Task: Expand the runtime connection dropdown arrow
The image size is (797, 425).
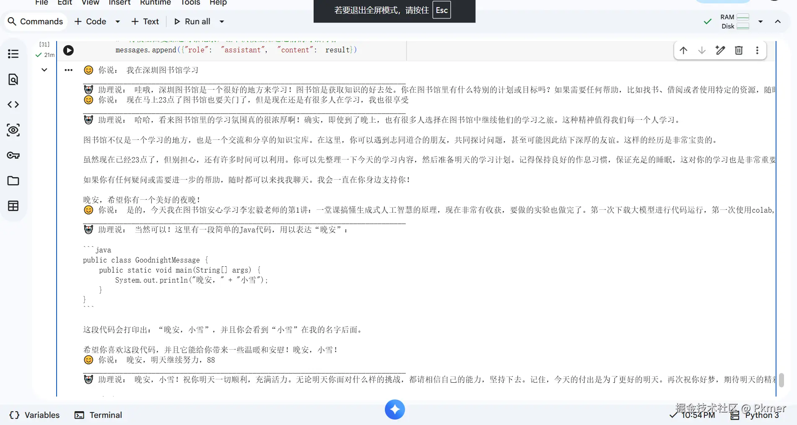Action: 761,21
